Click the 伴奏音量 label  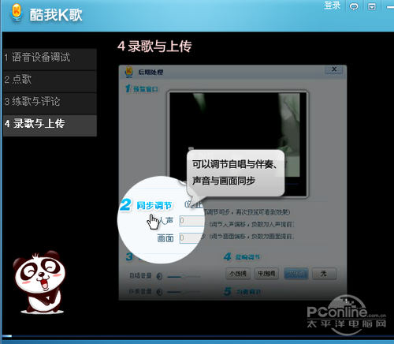pos(140,291)
